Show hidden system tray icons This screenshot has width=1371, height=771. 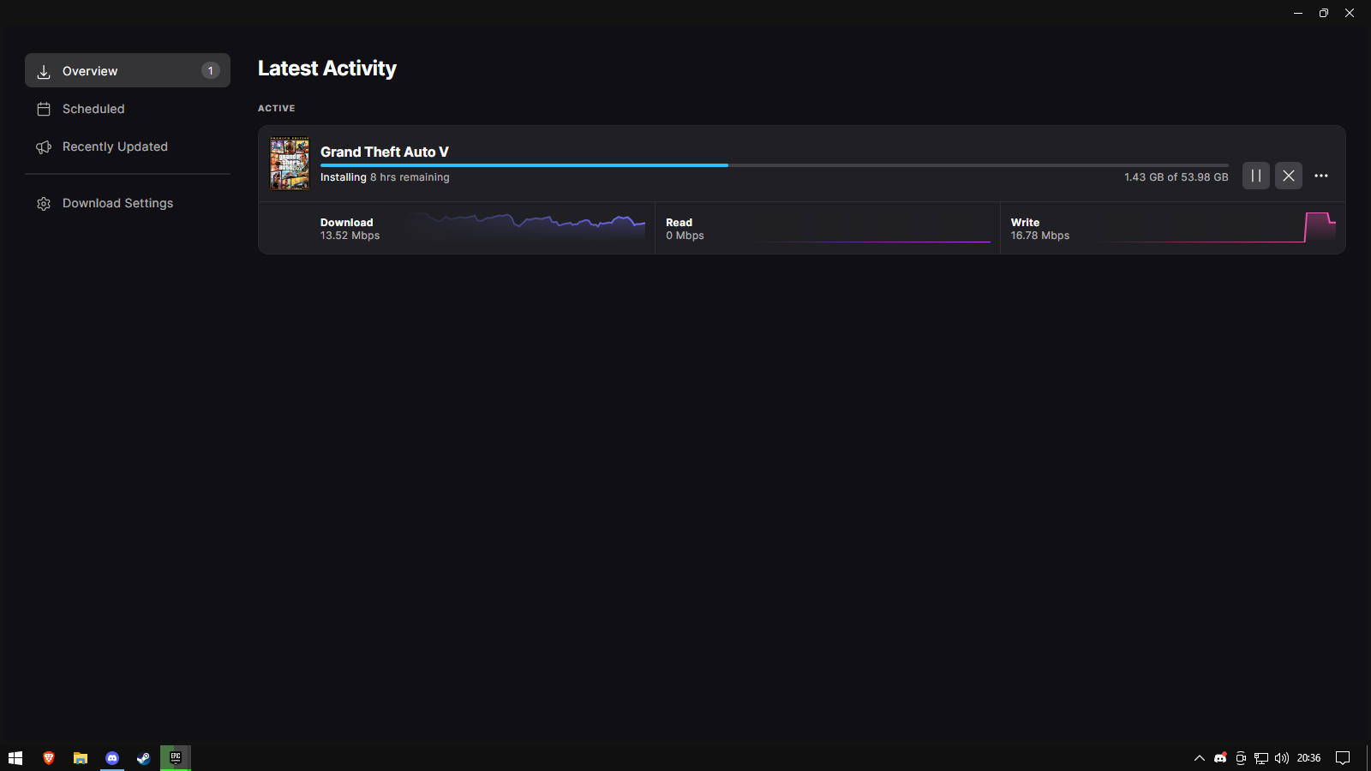click(1200, 758)
